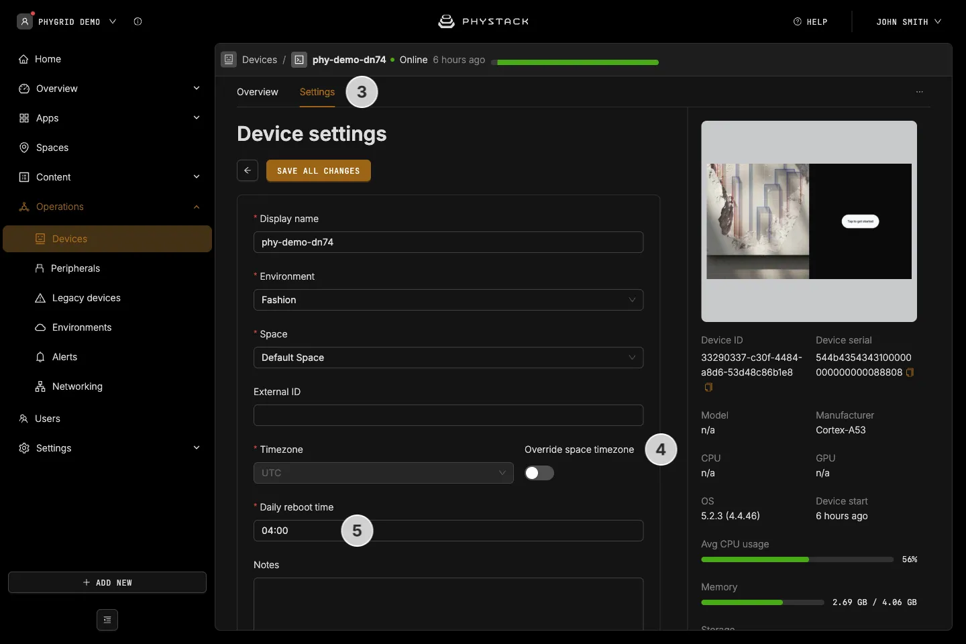Expand the Overview sidebar section
The width and height of the screenshot is (966, 644).
pos(197,89)
